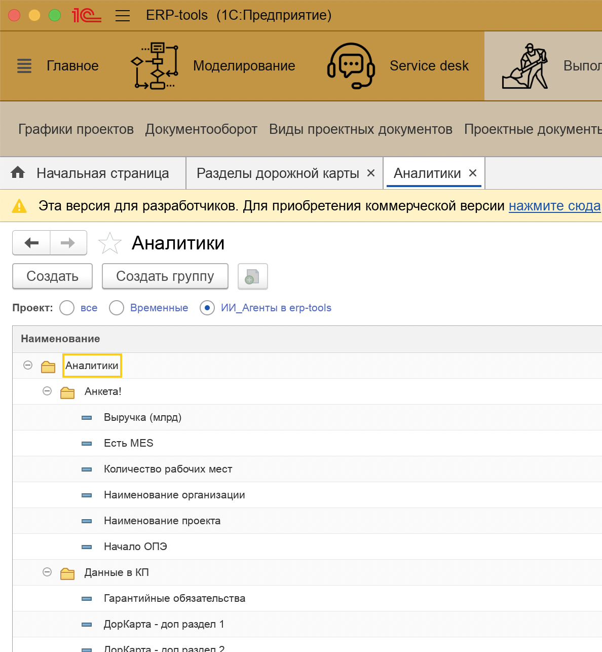The image size is (602, 652).
Task: Click the Создать группу button
Action: 165,276
